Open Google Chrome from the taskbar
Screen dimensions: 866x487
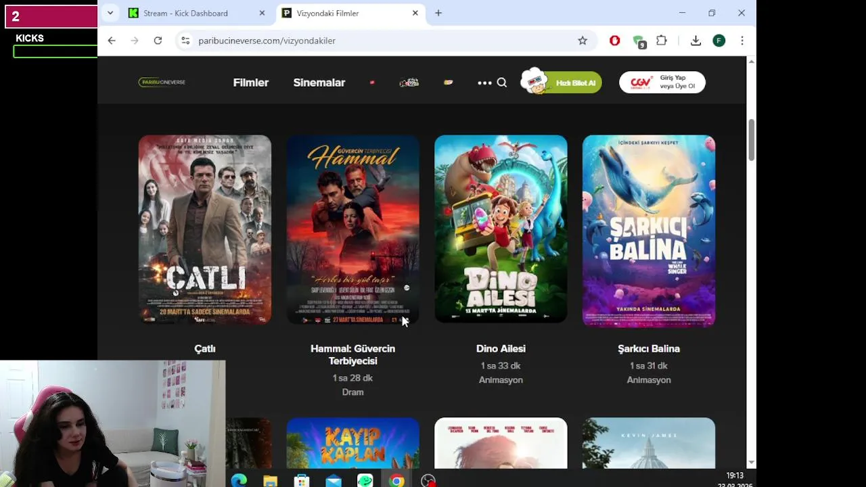(x=397, y=481)
